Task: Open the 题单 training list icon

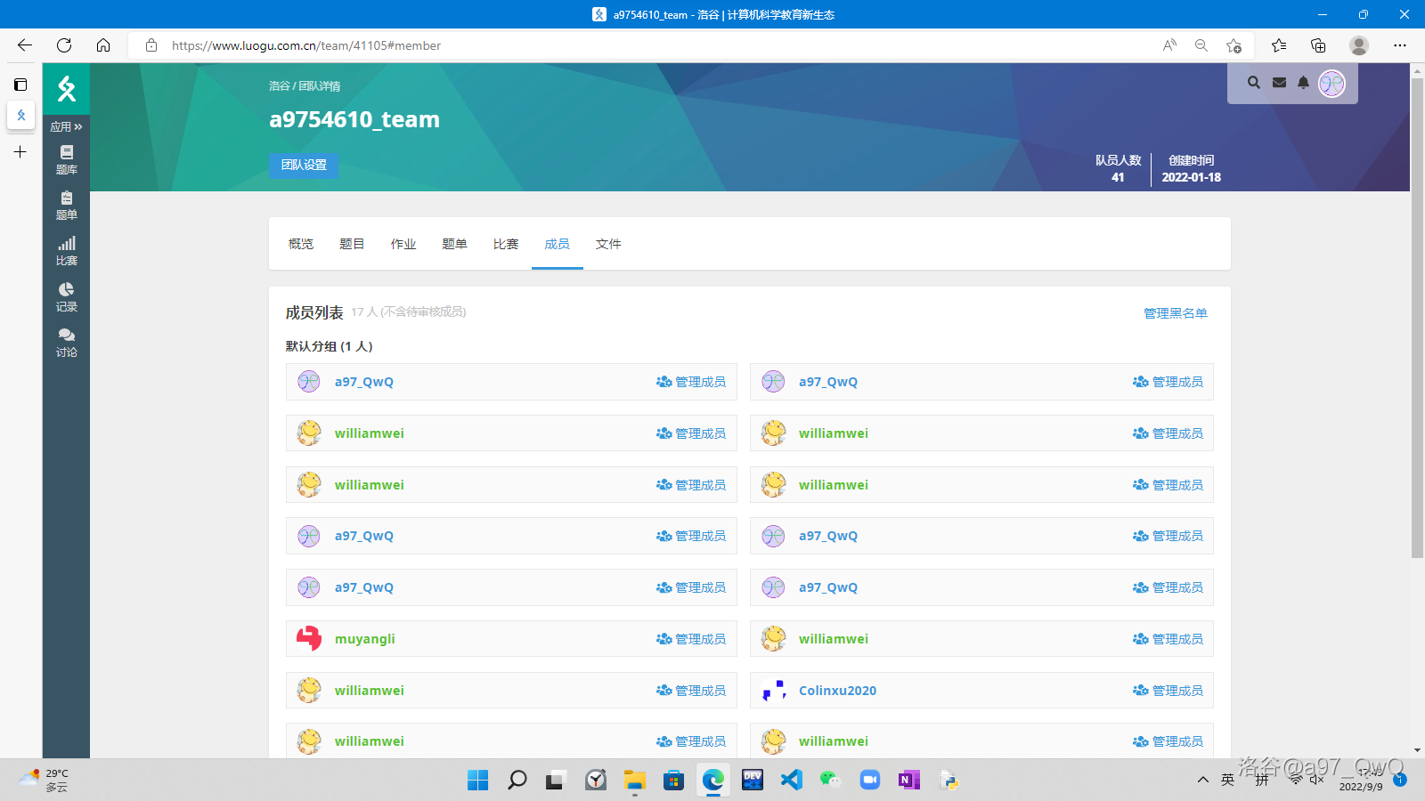Action: click(x=67, y=206)
